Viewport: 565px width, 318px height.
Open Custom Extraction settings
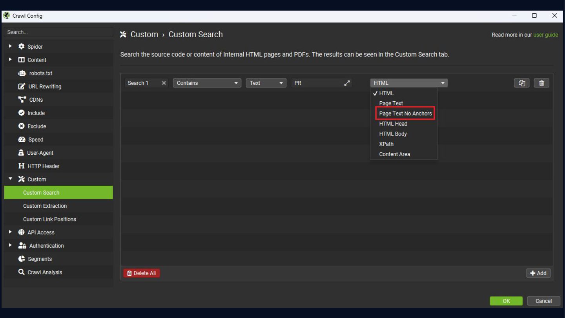click(58, 206)
